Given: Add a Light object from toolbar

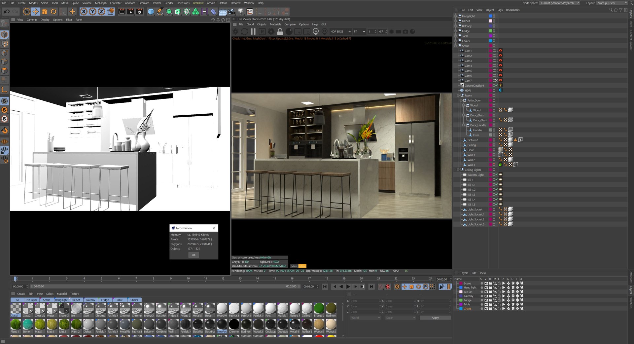Looking at the screenshot, I should click(x=241, y=12).
